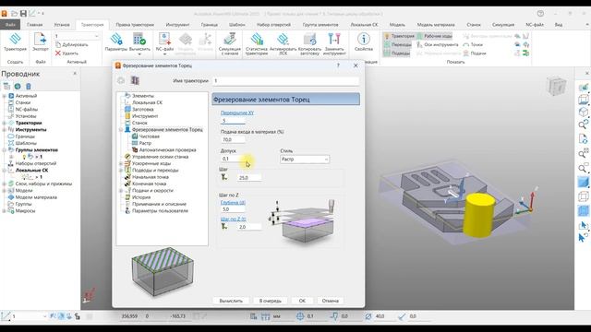Viewport: 591px width, 332px height.
Task: Click Допуск field with 0,1
Action: [x=233, y=159]
